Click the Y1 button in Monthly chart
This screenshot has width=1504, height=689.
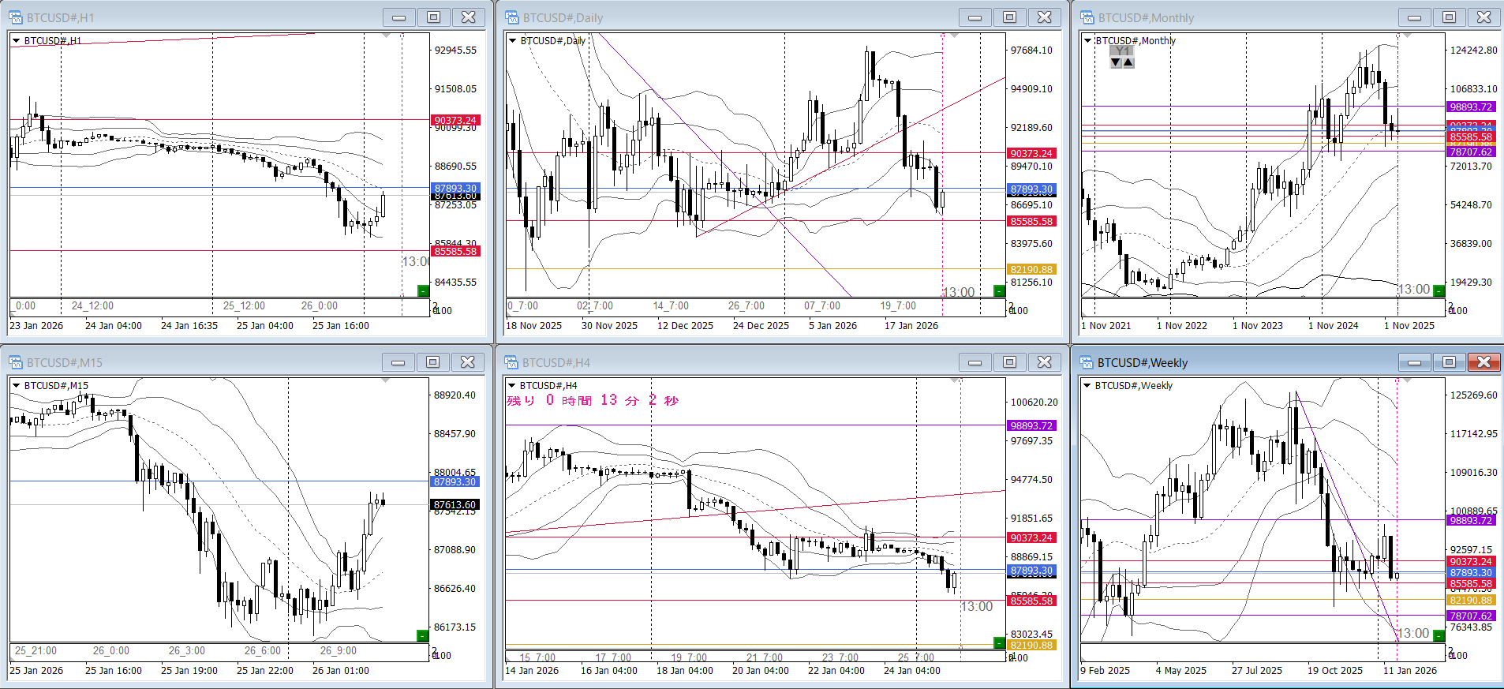[x=1122, y=51]
